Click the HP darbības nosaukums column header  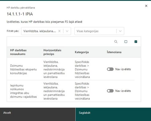(18, 52)
